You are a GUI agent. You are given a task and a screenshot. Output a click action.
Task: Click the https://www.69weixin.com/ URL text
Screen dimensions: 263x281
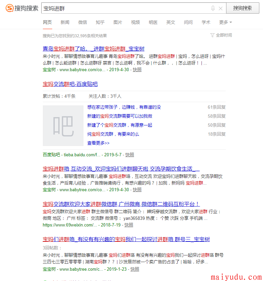click(x=70, y=225)
